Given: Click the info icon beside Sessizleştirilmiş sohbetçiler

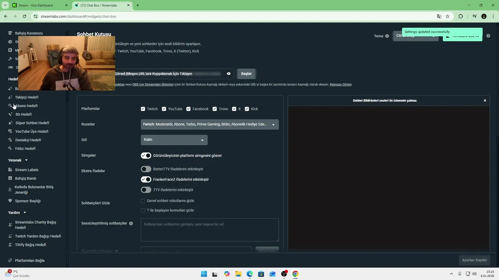Looking at the screenshot, I should pyautogui.click(x=131, y=224).
